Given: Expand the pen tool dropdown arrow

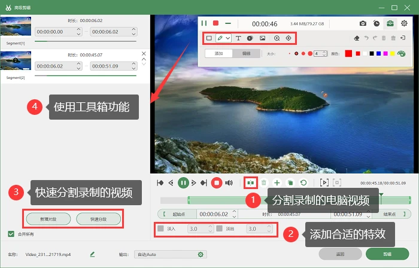Looking at the screenshot, I should coord(227,38).
